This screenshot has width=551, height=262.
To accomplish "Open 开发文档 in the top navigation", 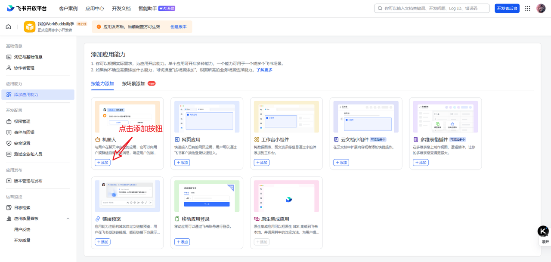I will click(121, 9).
